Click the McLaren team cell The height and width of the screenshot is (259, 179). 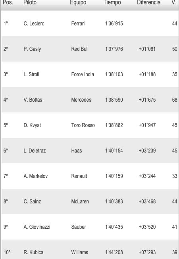[80, 202]
